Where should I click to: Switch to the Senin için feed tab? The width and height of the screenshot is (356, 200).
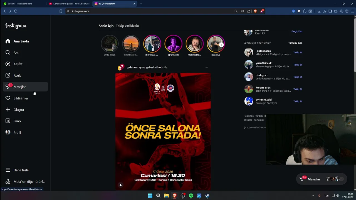pos(106,26)
